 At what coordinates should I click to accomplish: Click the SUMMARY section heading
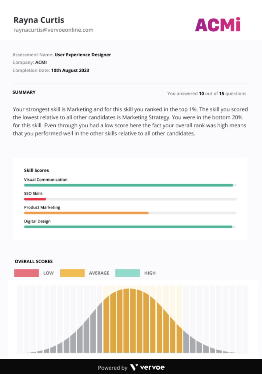click(24, 92)
